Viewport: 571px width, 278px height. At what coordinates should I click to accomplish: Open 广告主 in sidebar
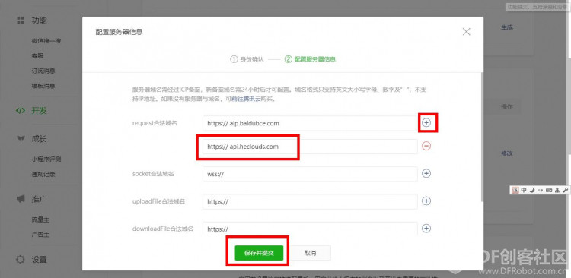[x=40, y=235]
